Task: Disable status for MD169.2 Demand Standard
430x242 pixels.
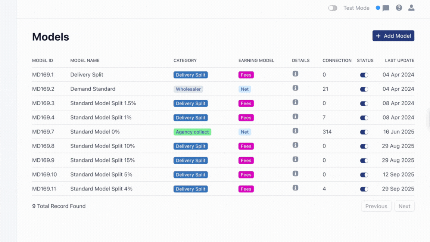Action: [x=364, y=89]
